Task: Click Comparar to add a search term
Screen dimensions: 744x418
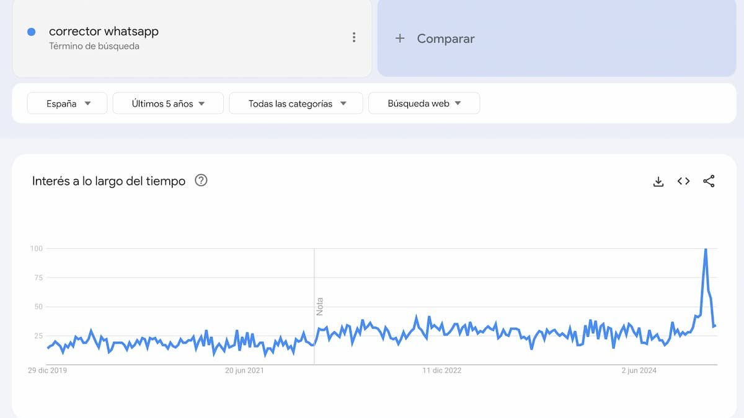Action: pos(446,38)
